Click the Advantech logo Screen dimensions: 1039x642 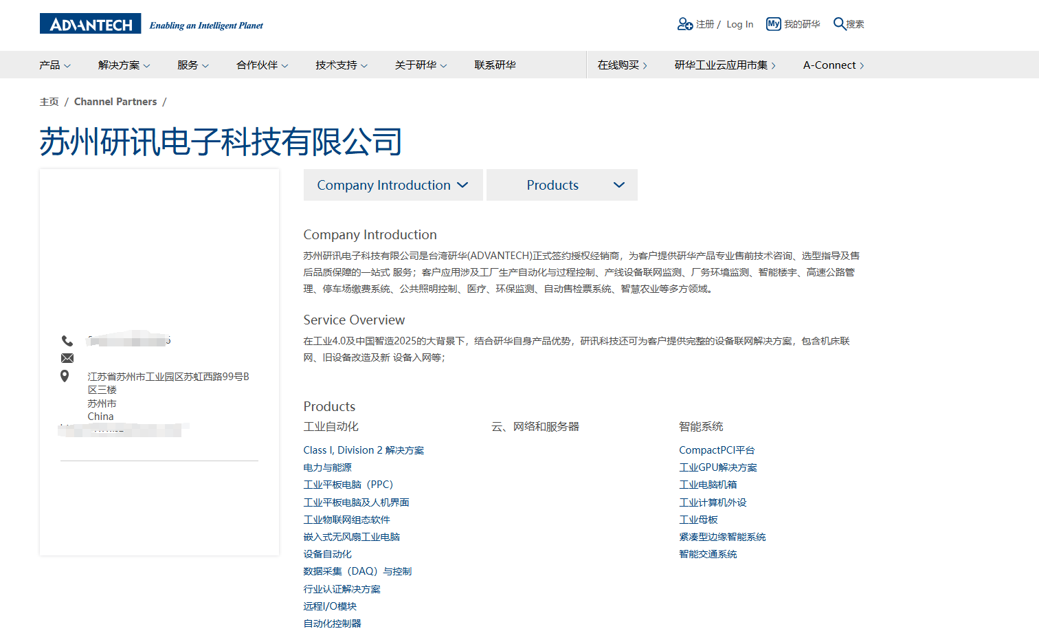(x=90, y=24)
